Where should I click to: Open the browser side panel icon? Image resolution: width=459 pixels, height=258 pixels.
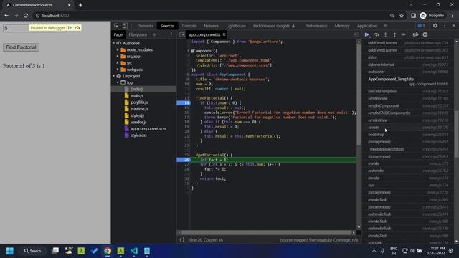point(413,16)
